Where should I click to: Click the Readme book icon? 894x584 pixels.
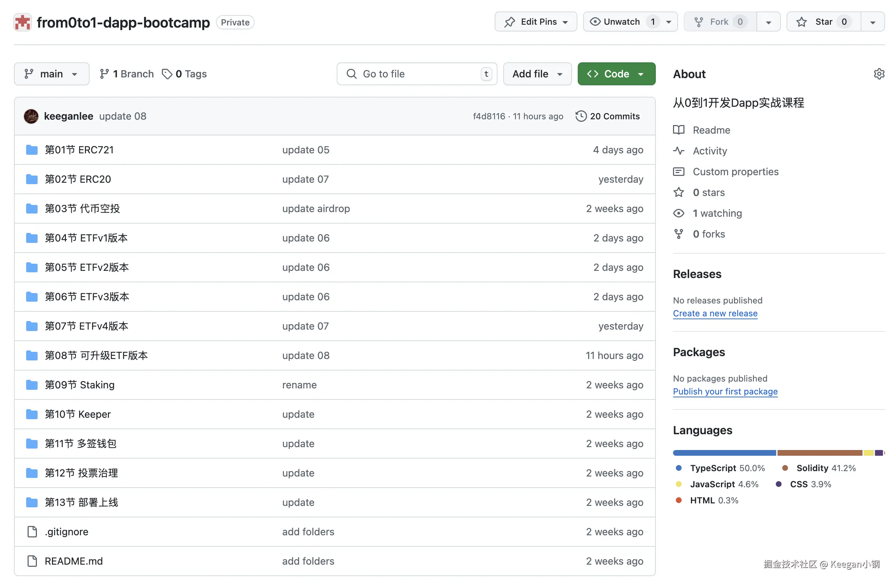[678, 130]
